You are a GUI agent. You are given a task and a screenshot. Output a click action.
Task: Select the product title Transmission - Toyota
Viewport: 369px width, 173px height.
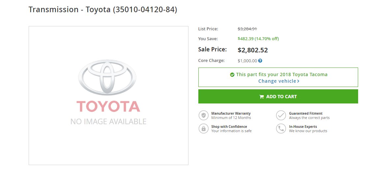(x=70, y=10)
